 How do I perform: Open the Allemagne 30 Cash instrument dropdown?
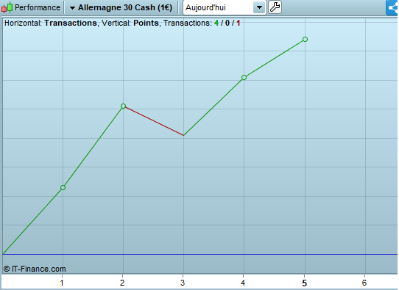pyautogui.click(x=121, y=7)
